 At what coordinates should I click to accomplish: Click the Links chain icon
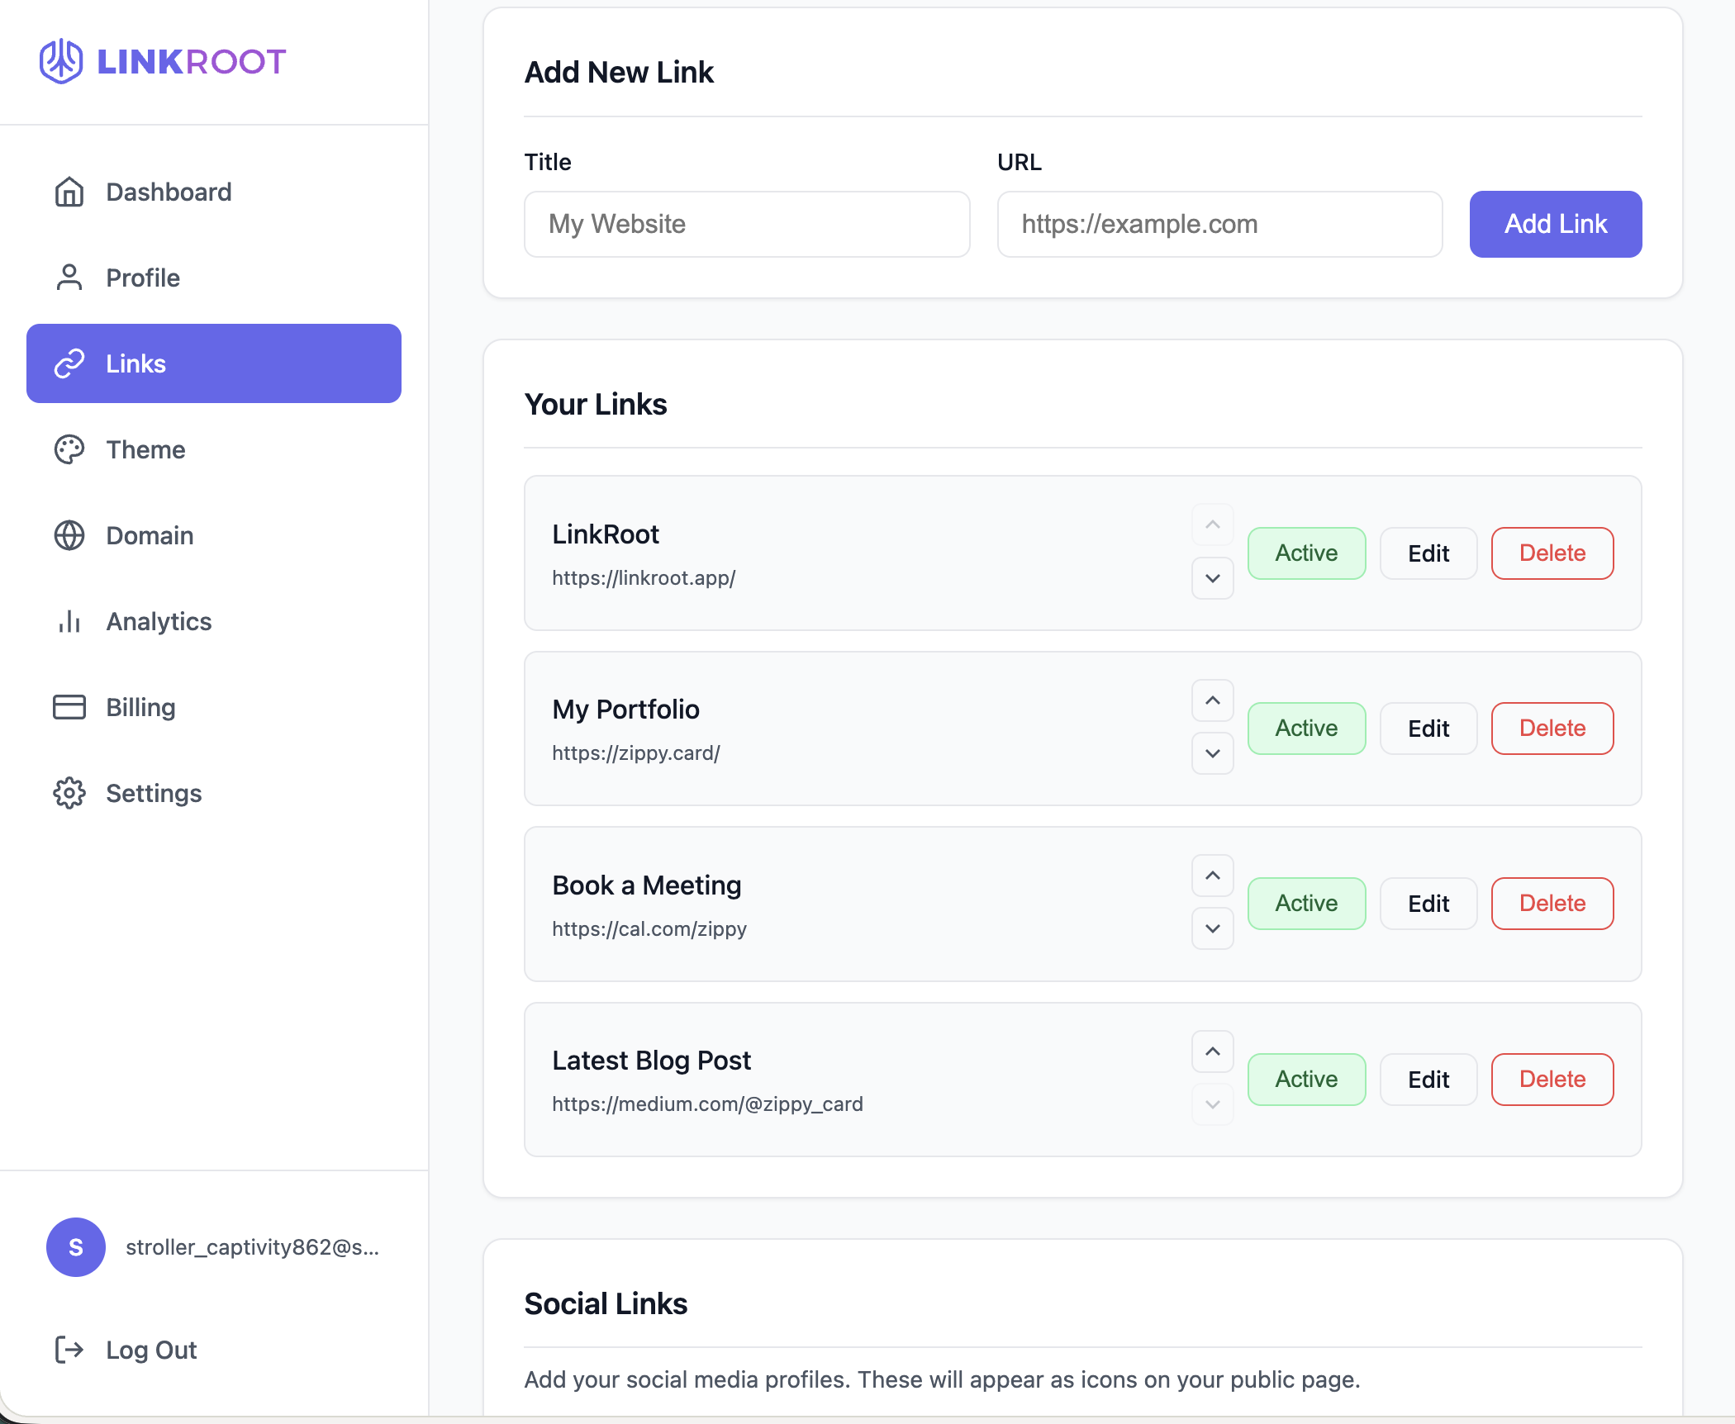(69, 363)
